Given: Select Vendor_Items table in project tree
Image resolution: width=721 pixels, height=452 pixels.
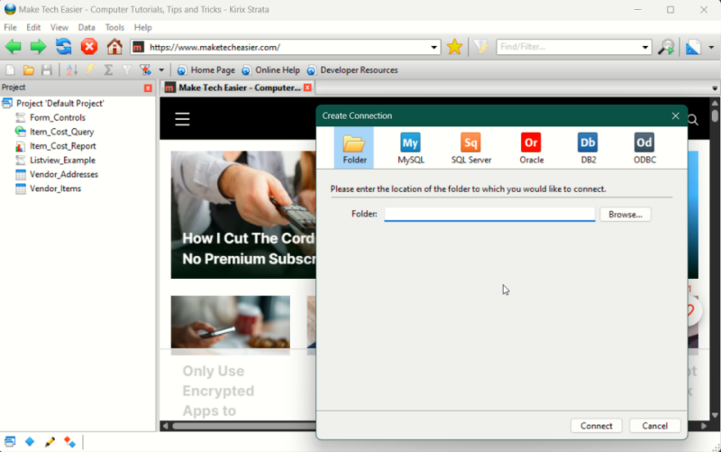Looking at the screenshot, I should tap(55, 189).
